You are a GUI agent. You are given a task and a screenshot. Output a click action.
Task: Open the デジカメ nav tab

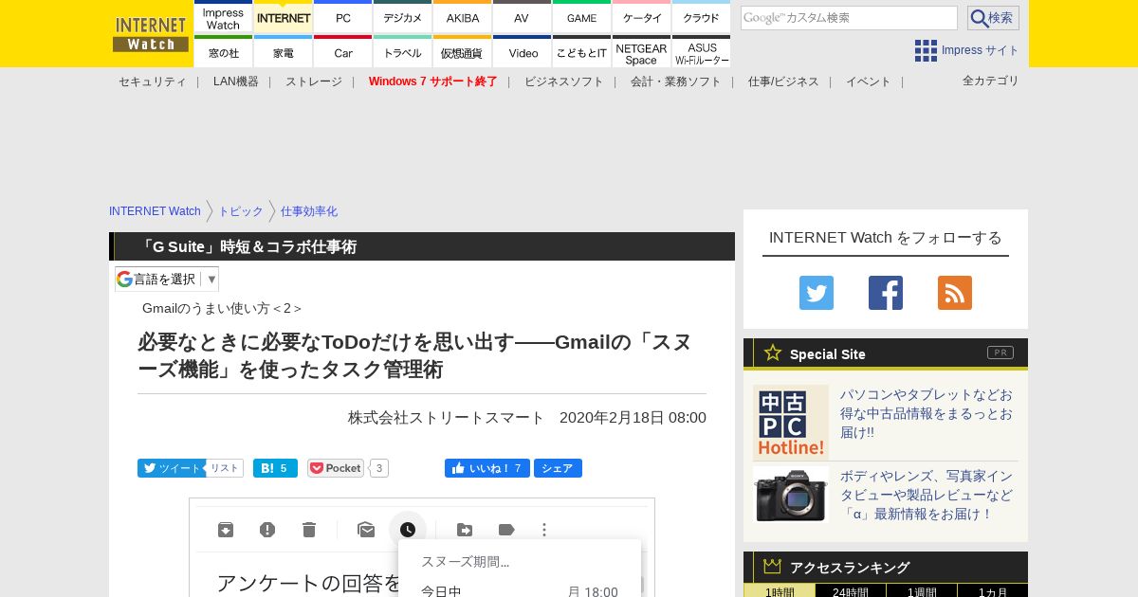(403, 17)
